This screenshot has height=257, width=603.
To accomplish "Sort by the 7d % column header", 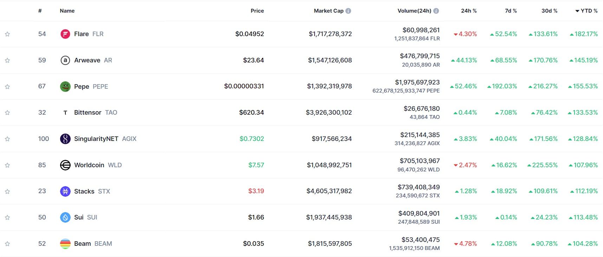I will 511,11.
